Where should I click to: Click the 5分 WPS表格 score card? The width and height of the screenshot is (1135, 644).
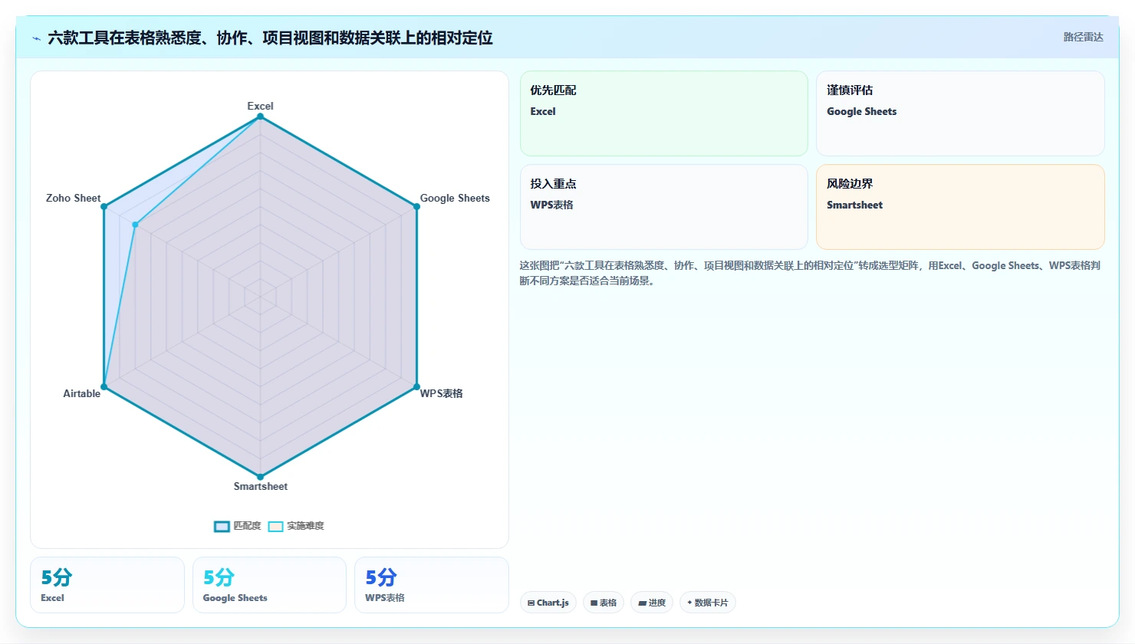click(432, 585)
